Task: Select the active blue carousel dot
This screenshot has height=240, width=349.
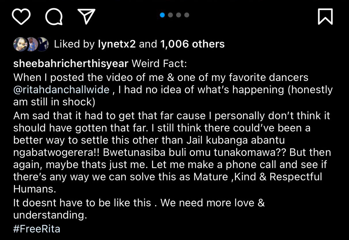Action: [162, 15]
